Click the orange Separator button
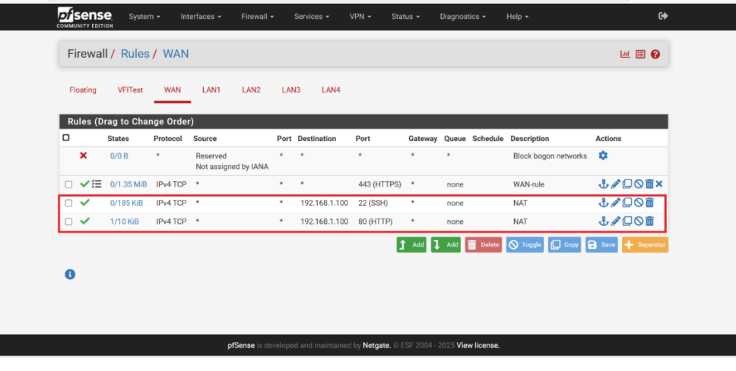Screen dimensions: 736x371 pyautogui.click(x=645, y=245)
